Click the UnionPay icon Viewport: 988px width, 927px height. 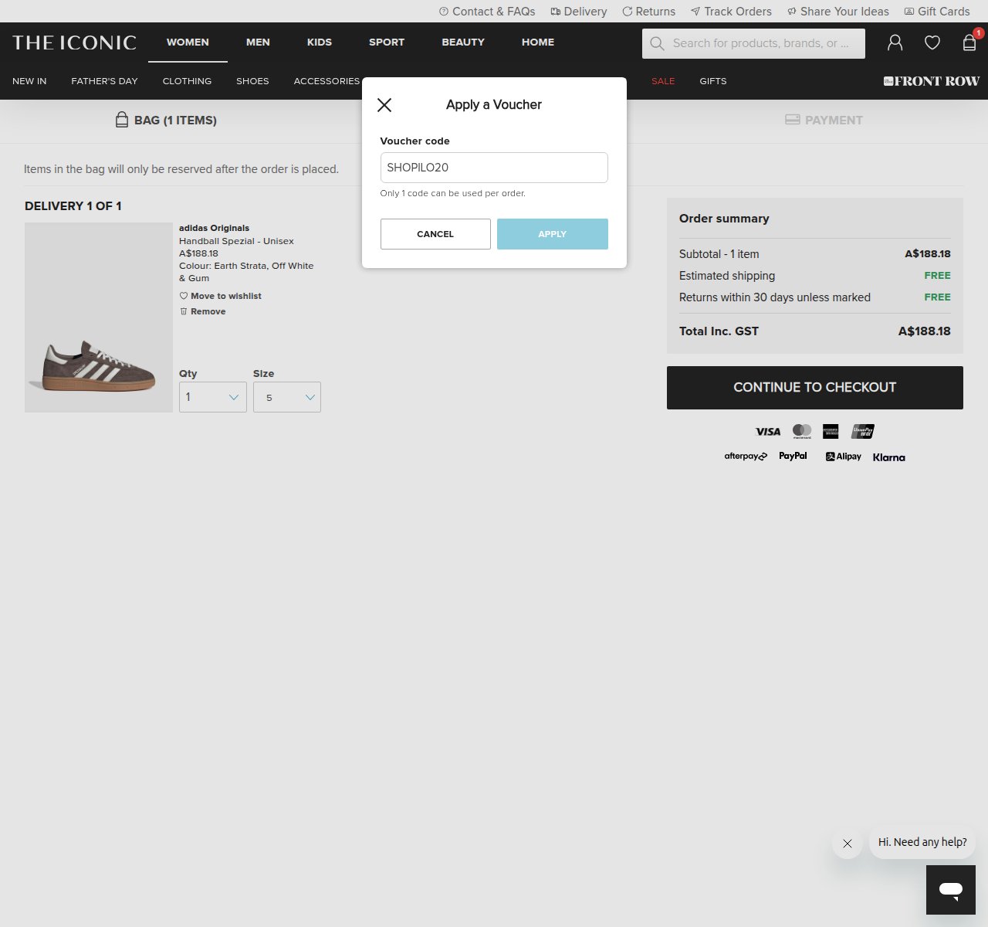(x=863, y=431)
